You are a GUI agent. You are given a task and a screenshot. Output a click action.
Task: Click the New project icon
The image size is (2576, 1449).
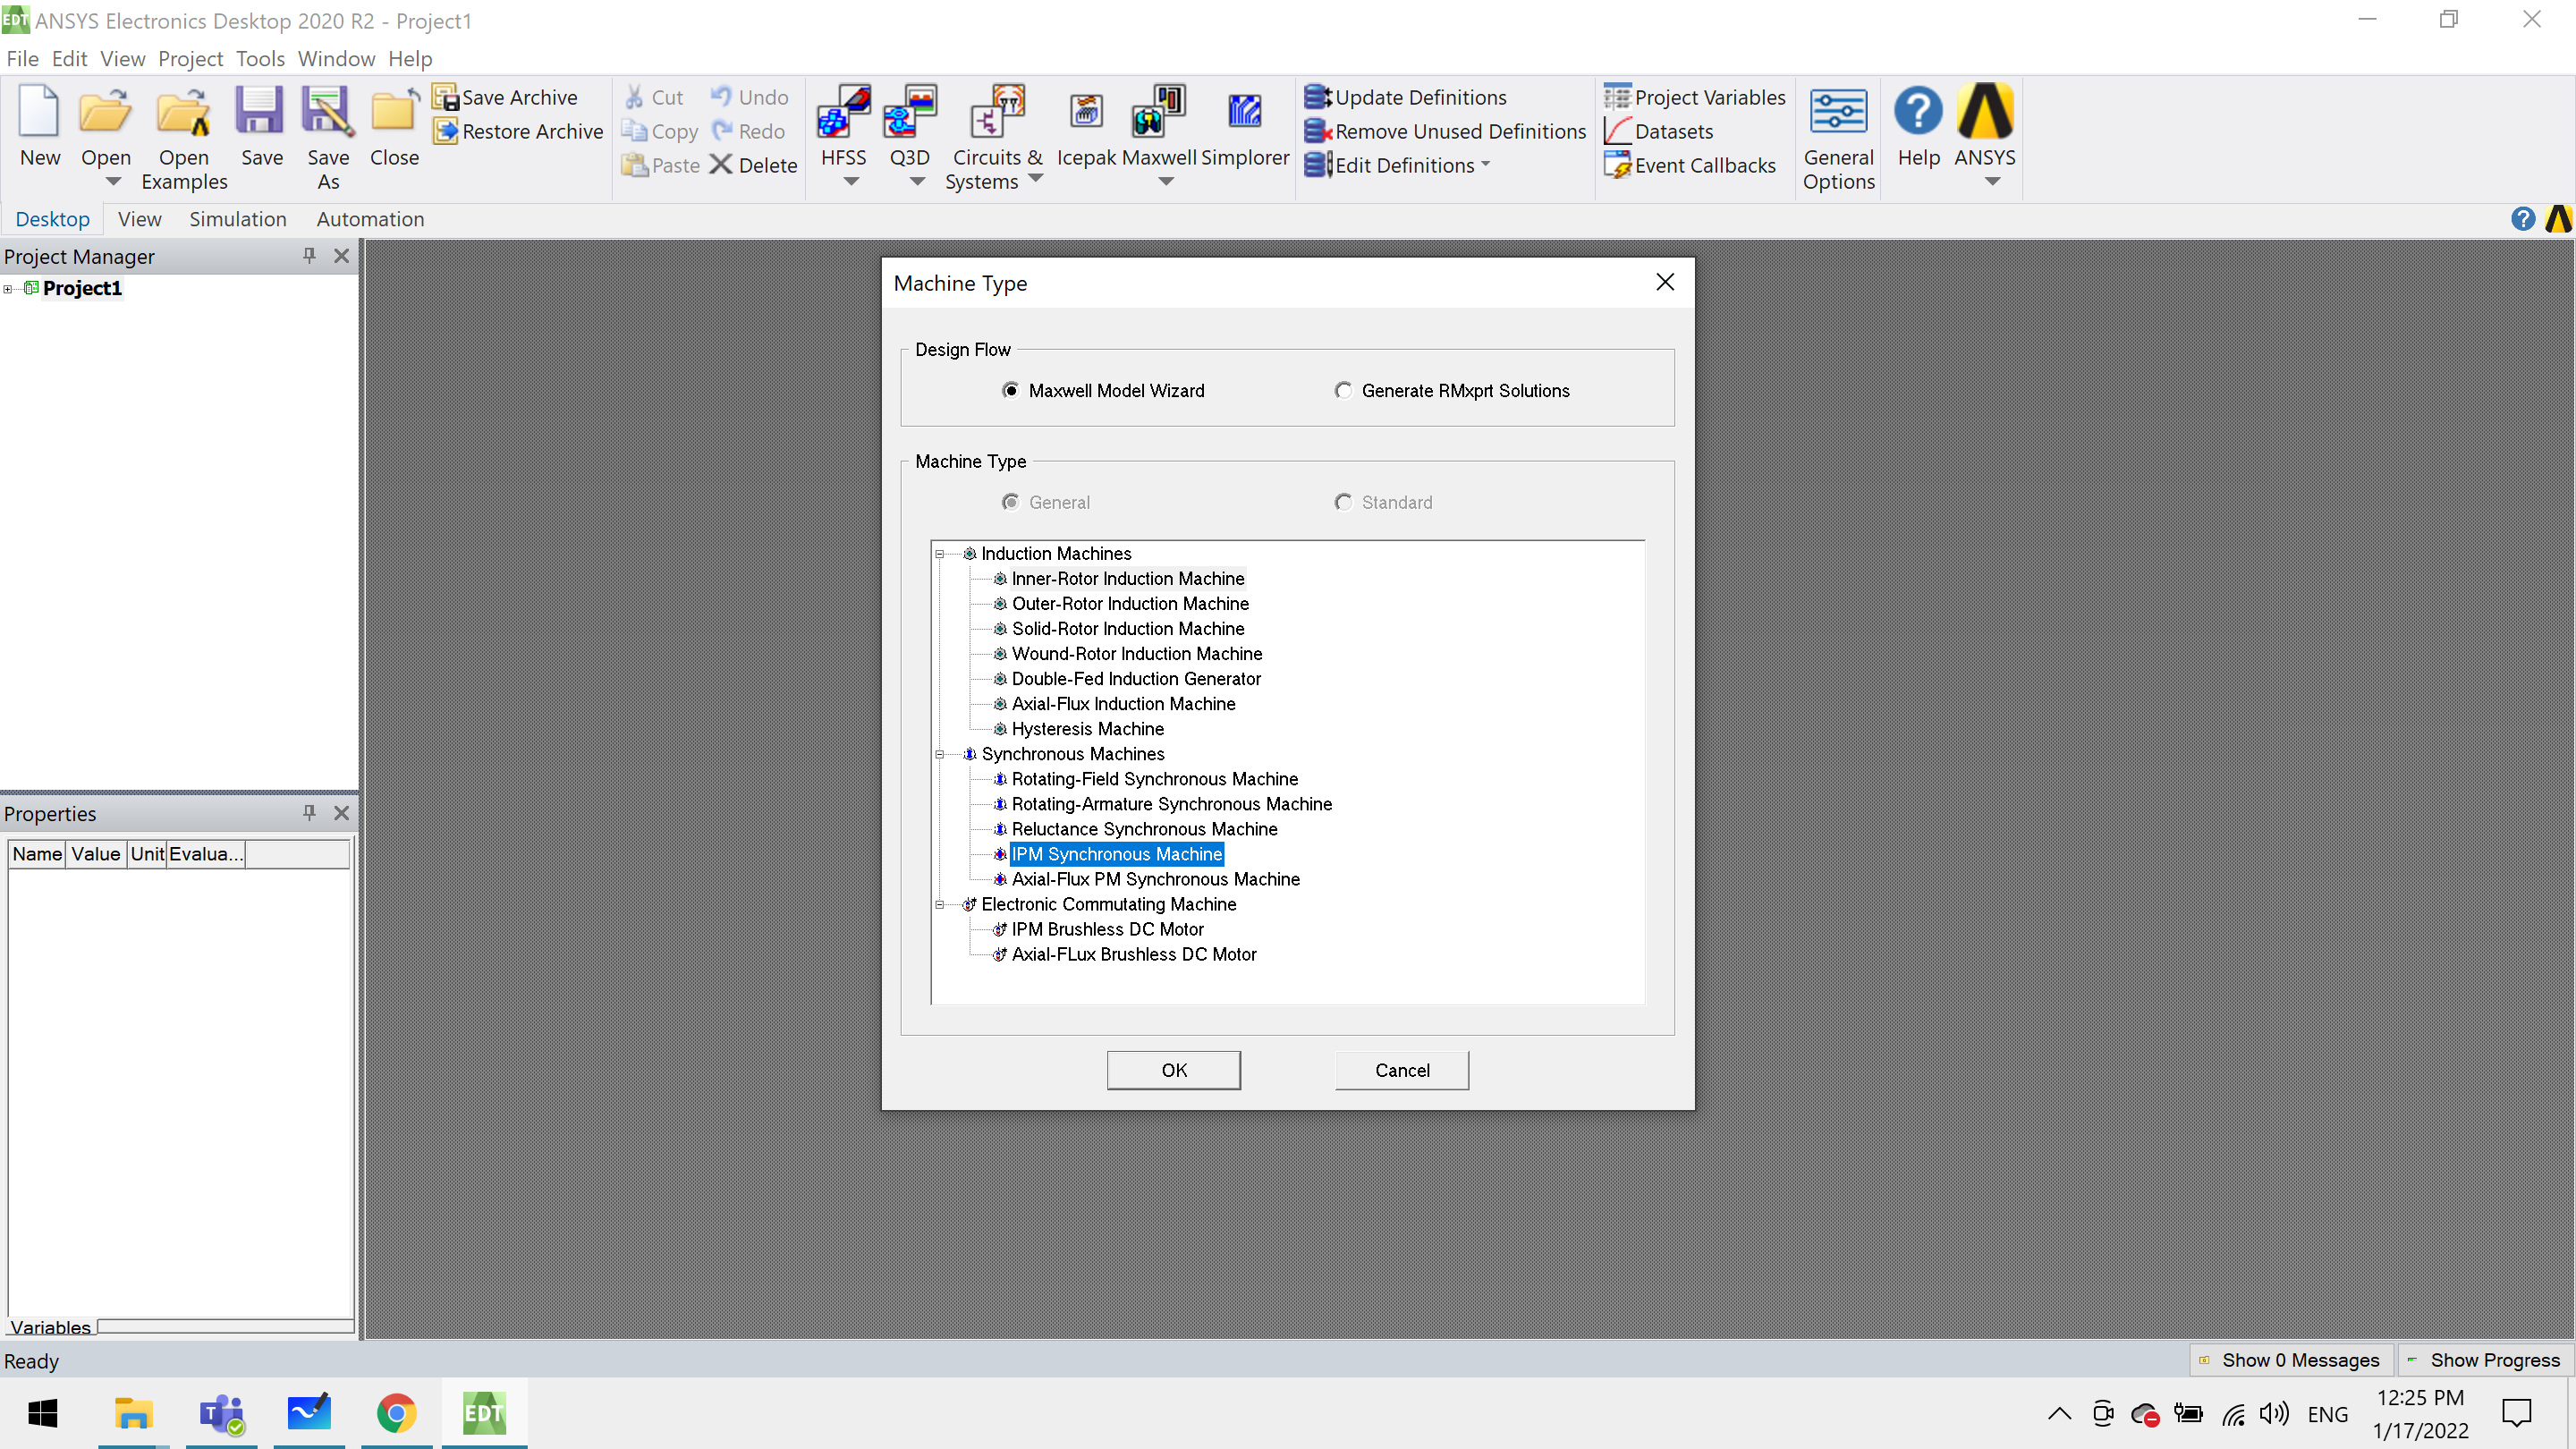[x=40, y=112]
